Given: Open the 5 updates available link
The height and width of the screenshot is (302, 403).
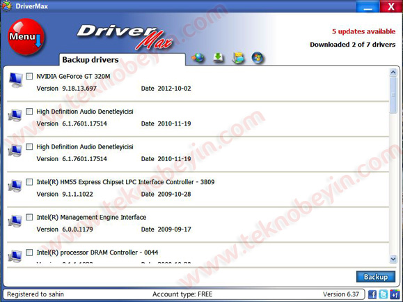Looking at the screenshot, I should click(x=363, y=31).
